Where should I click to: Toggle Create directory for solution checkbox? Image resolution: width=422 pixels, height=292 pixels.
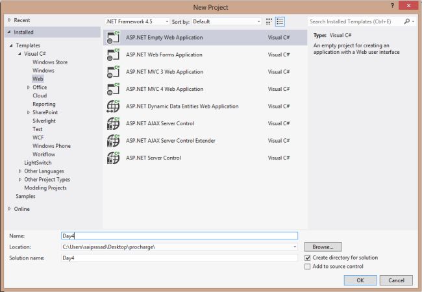point(307,258)
